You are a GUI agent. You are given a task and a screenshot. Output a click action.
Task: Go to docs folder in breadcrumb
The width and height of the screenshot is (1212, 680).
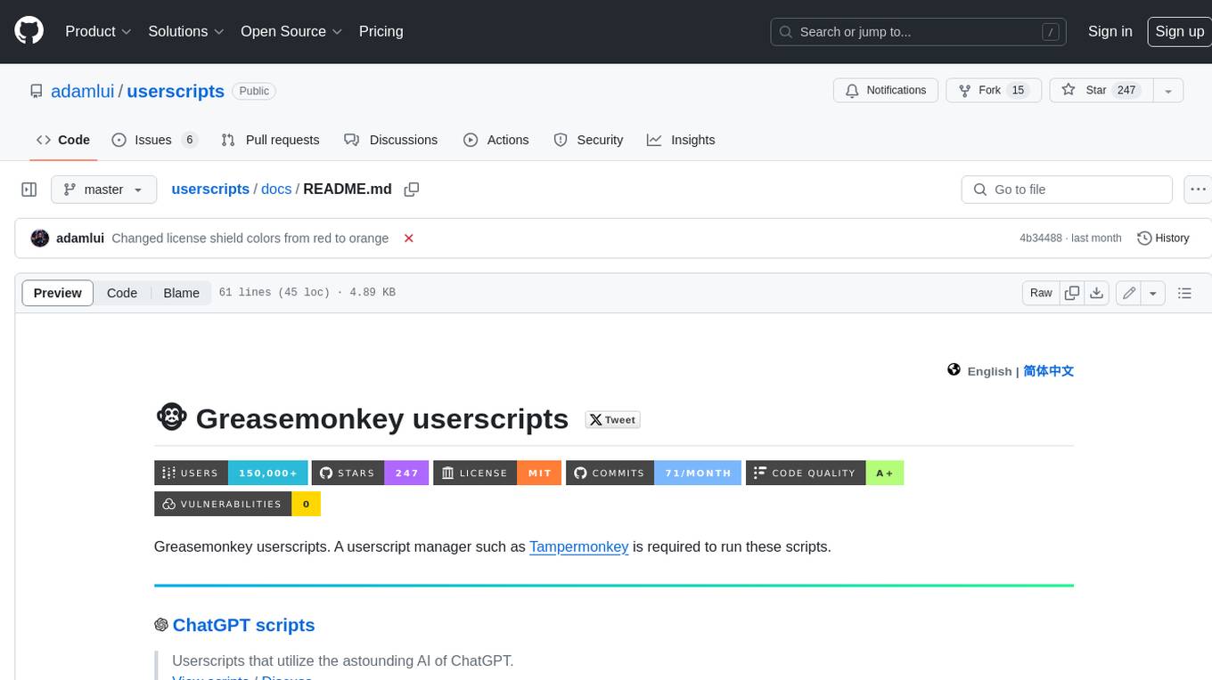pos(276,190)
